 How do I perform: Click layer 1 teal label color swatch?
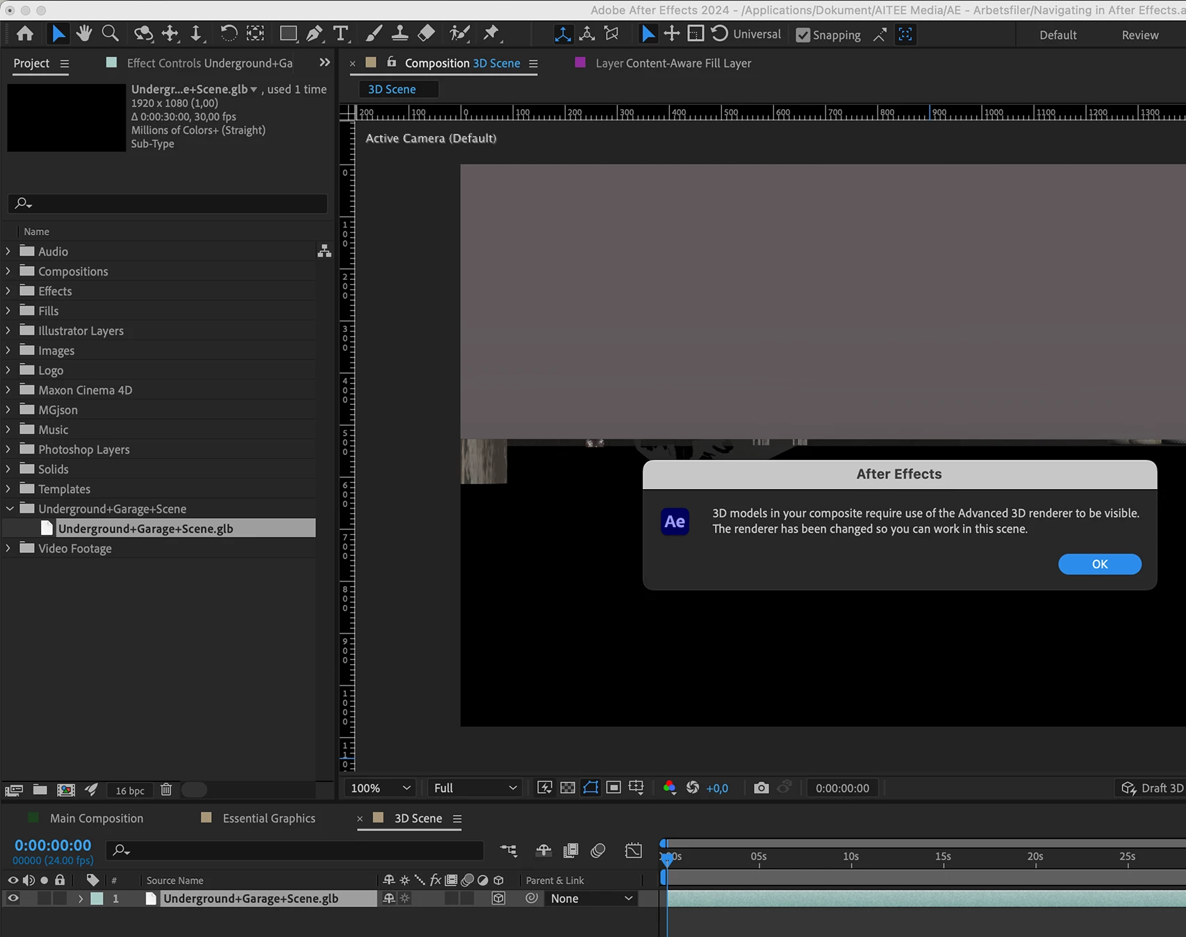pyautogui.click(x=97, y=898)
